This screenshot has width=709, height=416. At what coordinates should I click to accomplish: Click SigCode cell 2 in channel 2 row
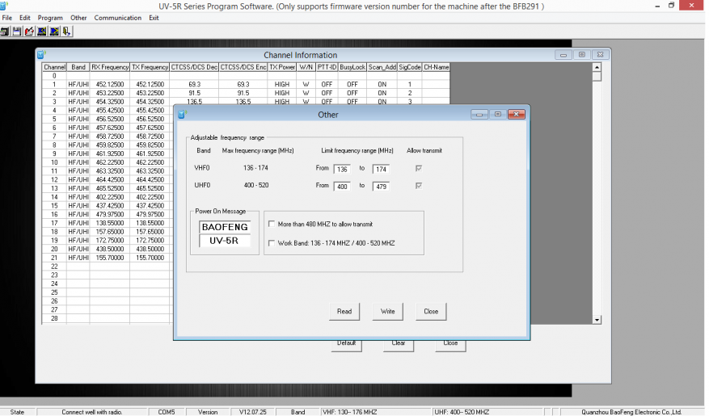coord(410,93)
